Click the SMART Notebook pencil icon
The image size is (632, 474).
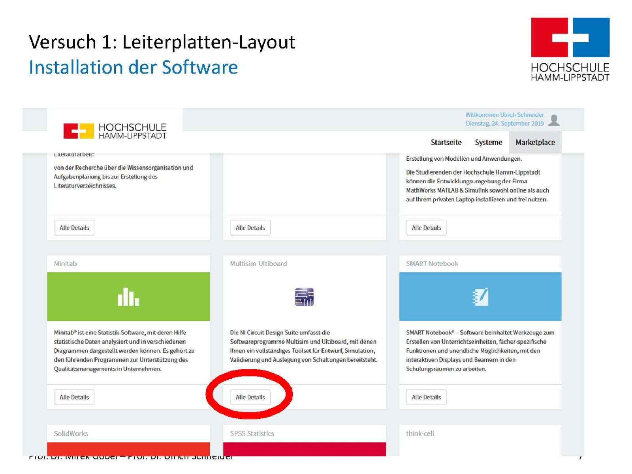tap(480, 297)
